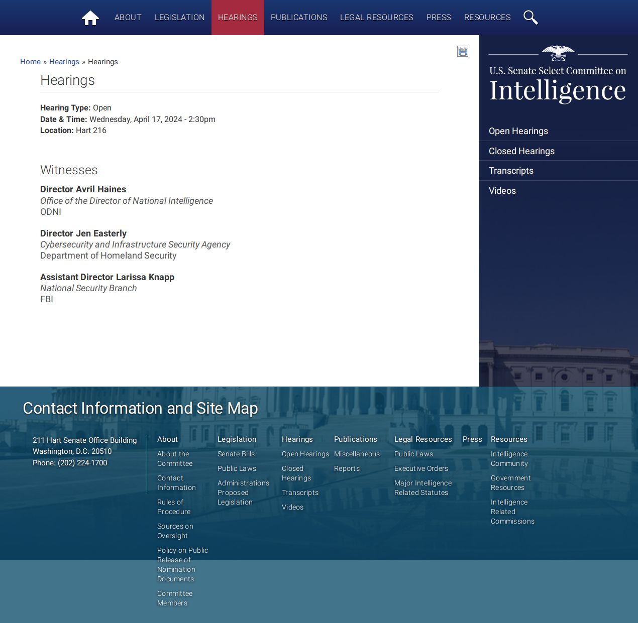The height and width of the screenshot is (623, 638).
Task: Visit Intelligence Community in footer Resources
Action: pos(509,459)
